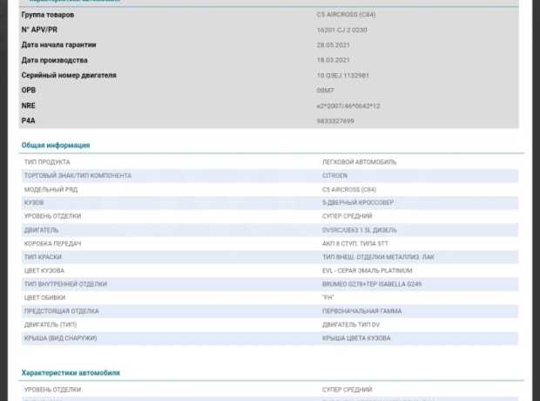Select 'ДВИГАТЕЛЬ ТИП DV' value

351,324
